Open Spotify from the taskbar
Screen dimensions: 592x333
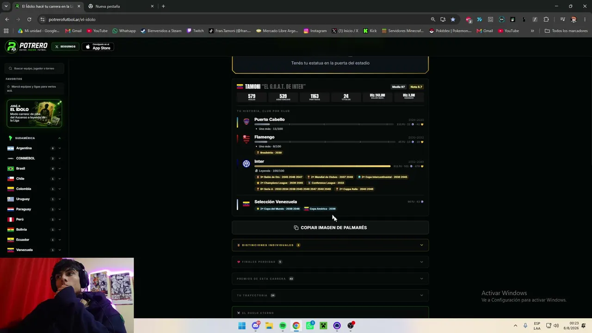pos(283,326)
